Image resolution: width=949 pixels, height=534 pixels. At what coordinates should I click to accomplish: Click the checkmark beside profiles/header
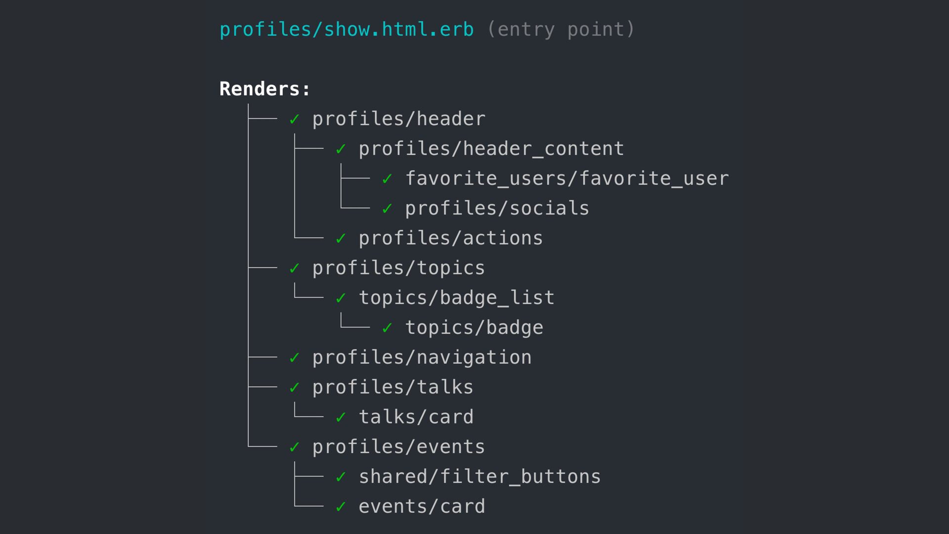coord(295,119)
